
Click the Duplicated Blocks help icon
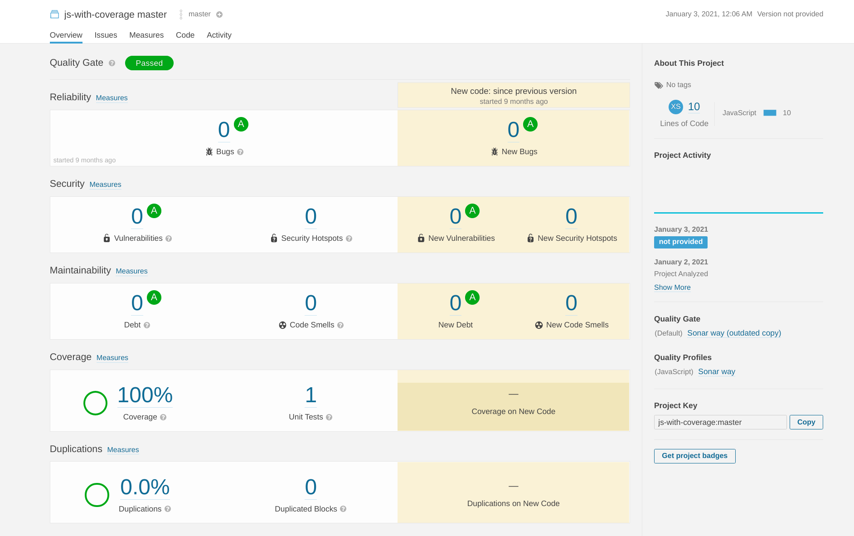(343, 509)
